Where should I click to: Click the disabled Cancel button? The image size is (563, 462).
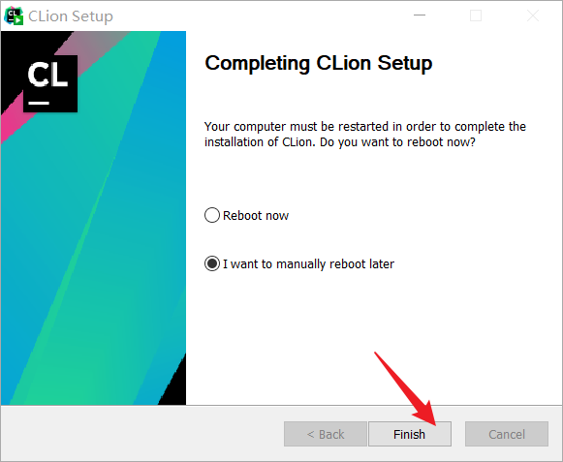point(507,434)
